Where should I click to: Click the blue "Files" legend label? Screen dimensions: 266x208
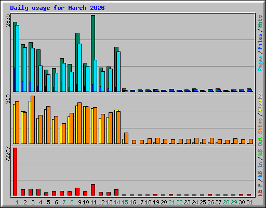coord(260,41)
